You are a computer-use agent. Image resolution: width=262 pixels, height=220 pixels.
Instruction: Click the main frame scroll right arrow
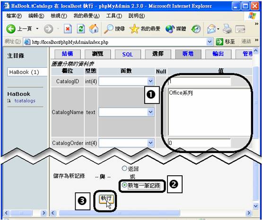click(x=249, y=213)
